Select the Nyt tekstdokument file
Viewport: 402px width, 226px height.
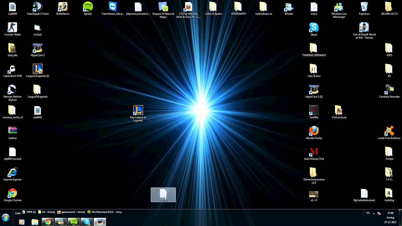click(364, 195)
